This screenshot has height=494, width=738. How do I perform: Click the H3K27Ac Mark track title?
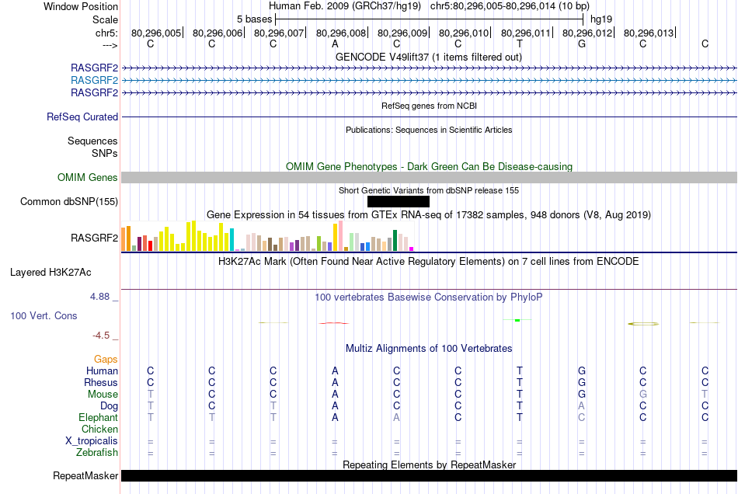click(x=429, y=262)
